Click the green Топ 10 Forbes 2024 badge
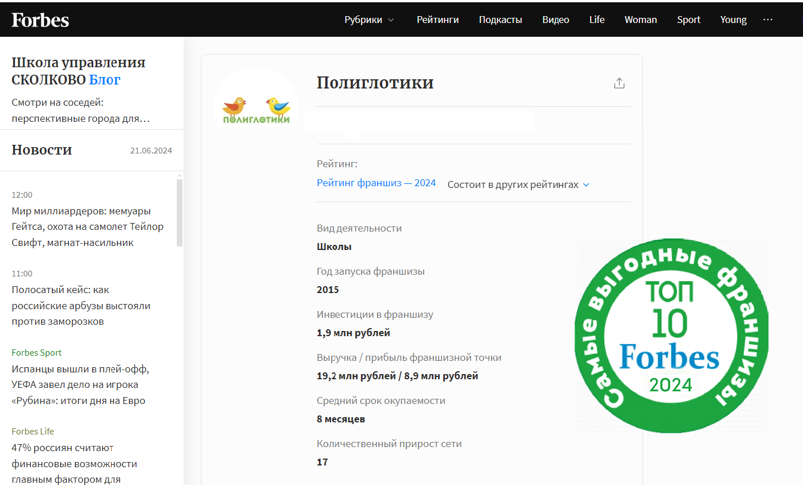Screen dimensions: 803x485 671,336
